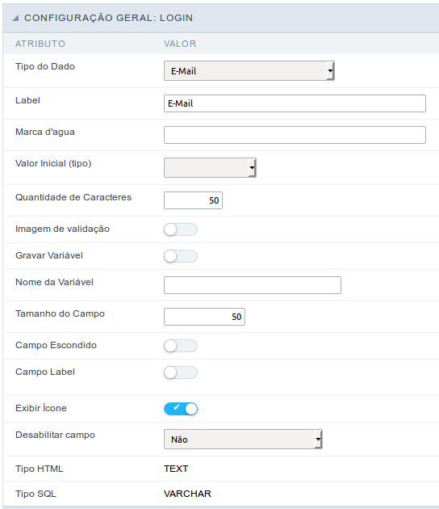
Task: Click the Valor Inicial dropdown arrow icon
Action: tap(253, 167)
